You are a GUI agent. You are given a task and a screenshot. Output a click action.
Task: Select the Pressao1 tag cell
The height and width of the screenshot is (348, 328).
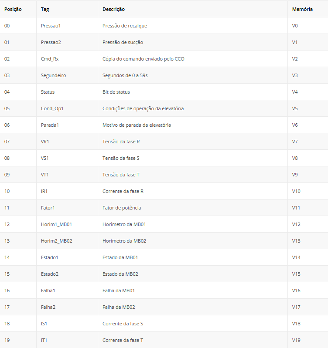(51, 26)
